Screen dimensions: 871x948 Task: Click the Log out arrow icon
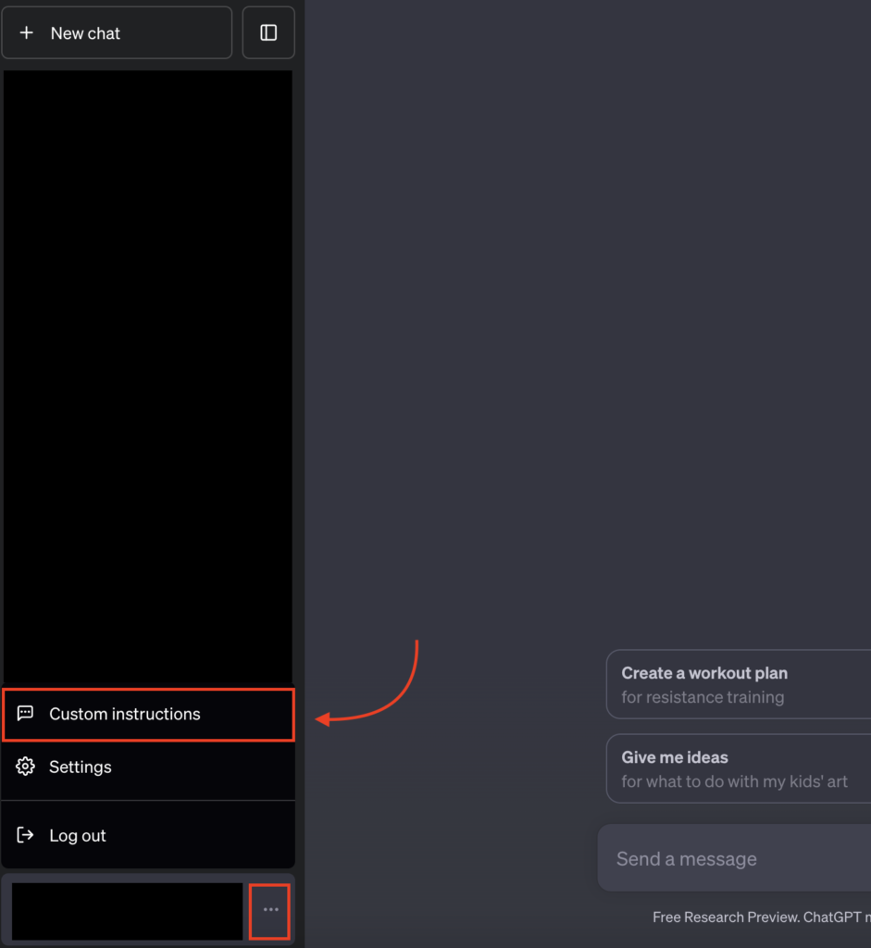pos(26,835)
